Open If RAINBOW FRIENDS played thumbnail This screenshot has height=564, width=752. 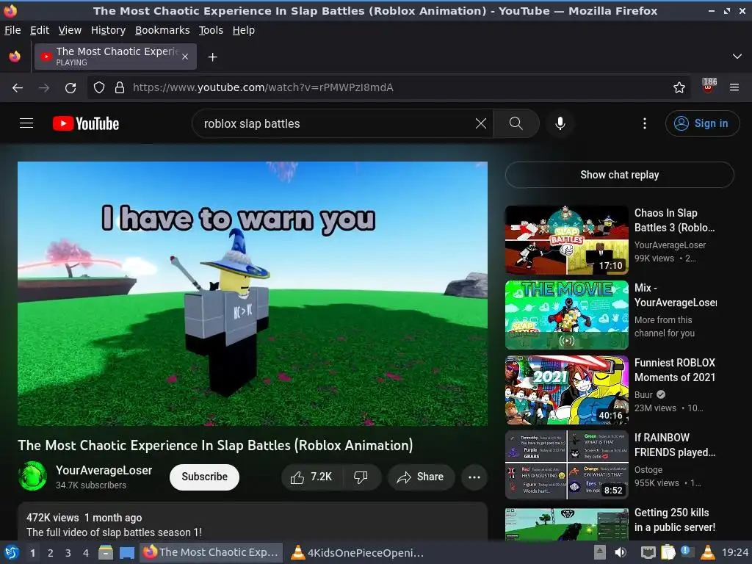click(566, 465)
